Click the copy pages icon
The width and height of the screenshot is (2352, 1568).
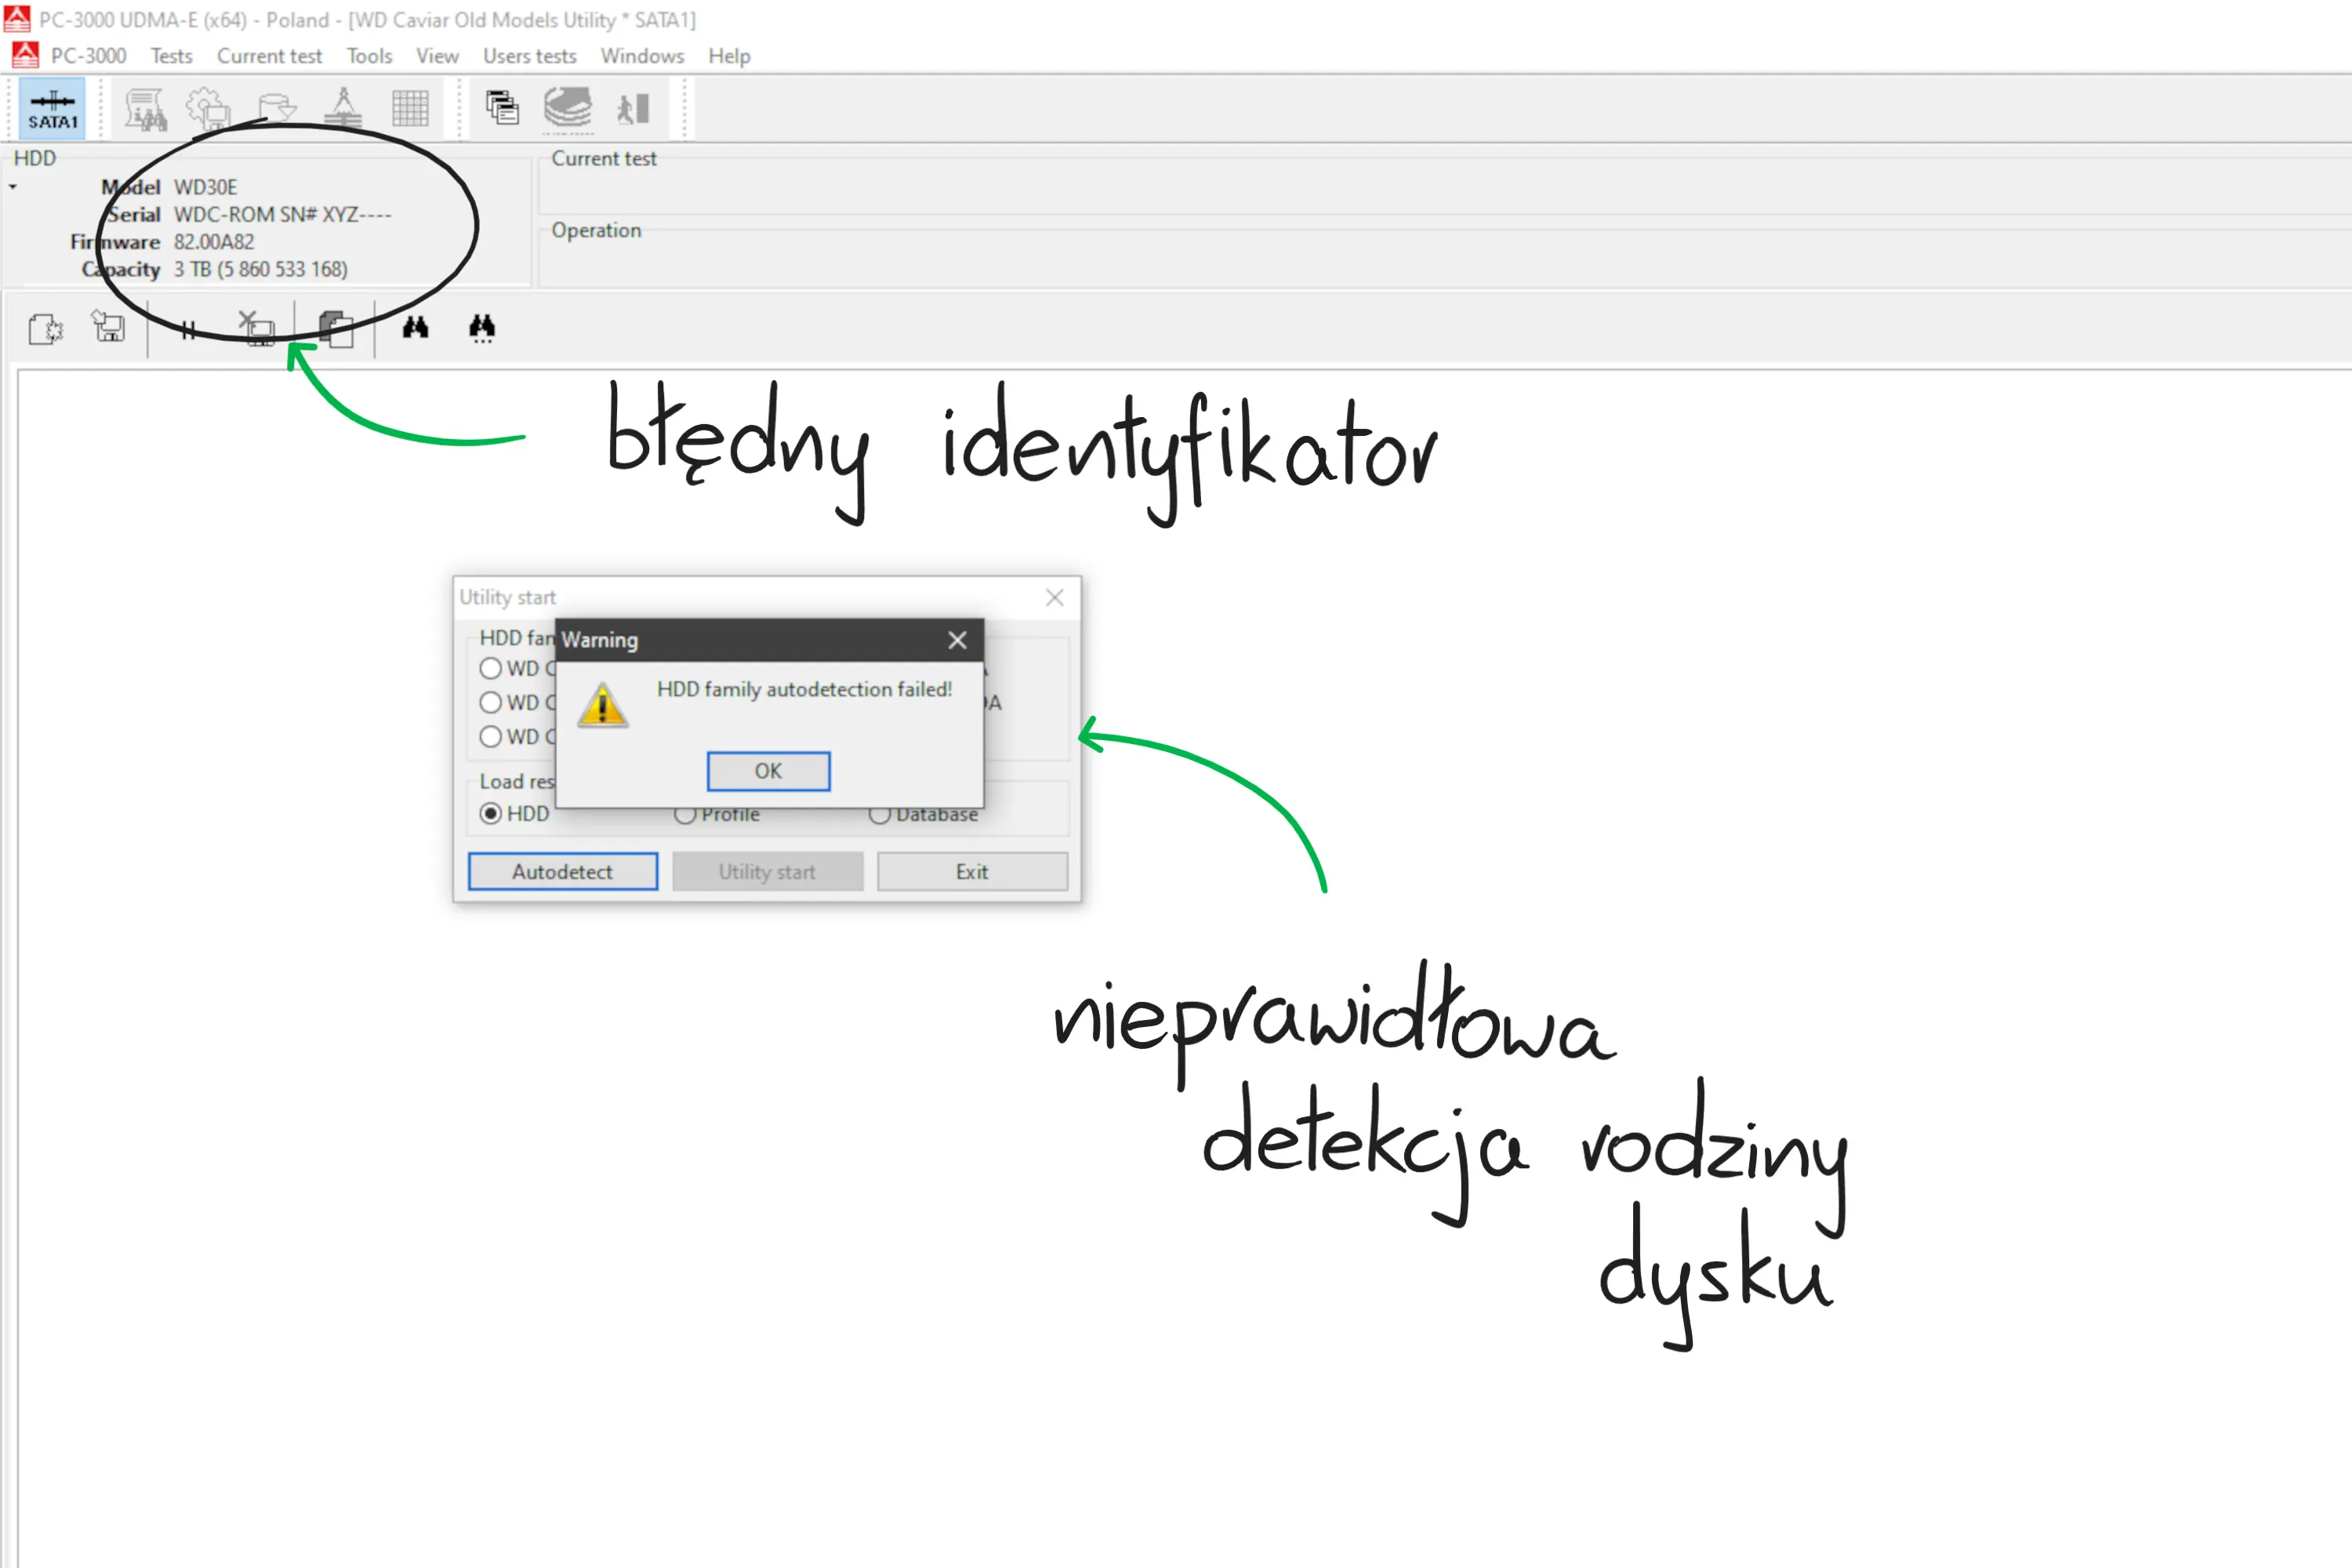336,328
